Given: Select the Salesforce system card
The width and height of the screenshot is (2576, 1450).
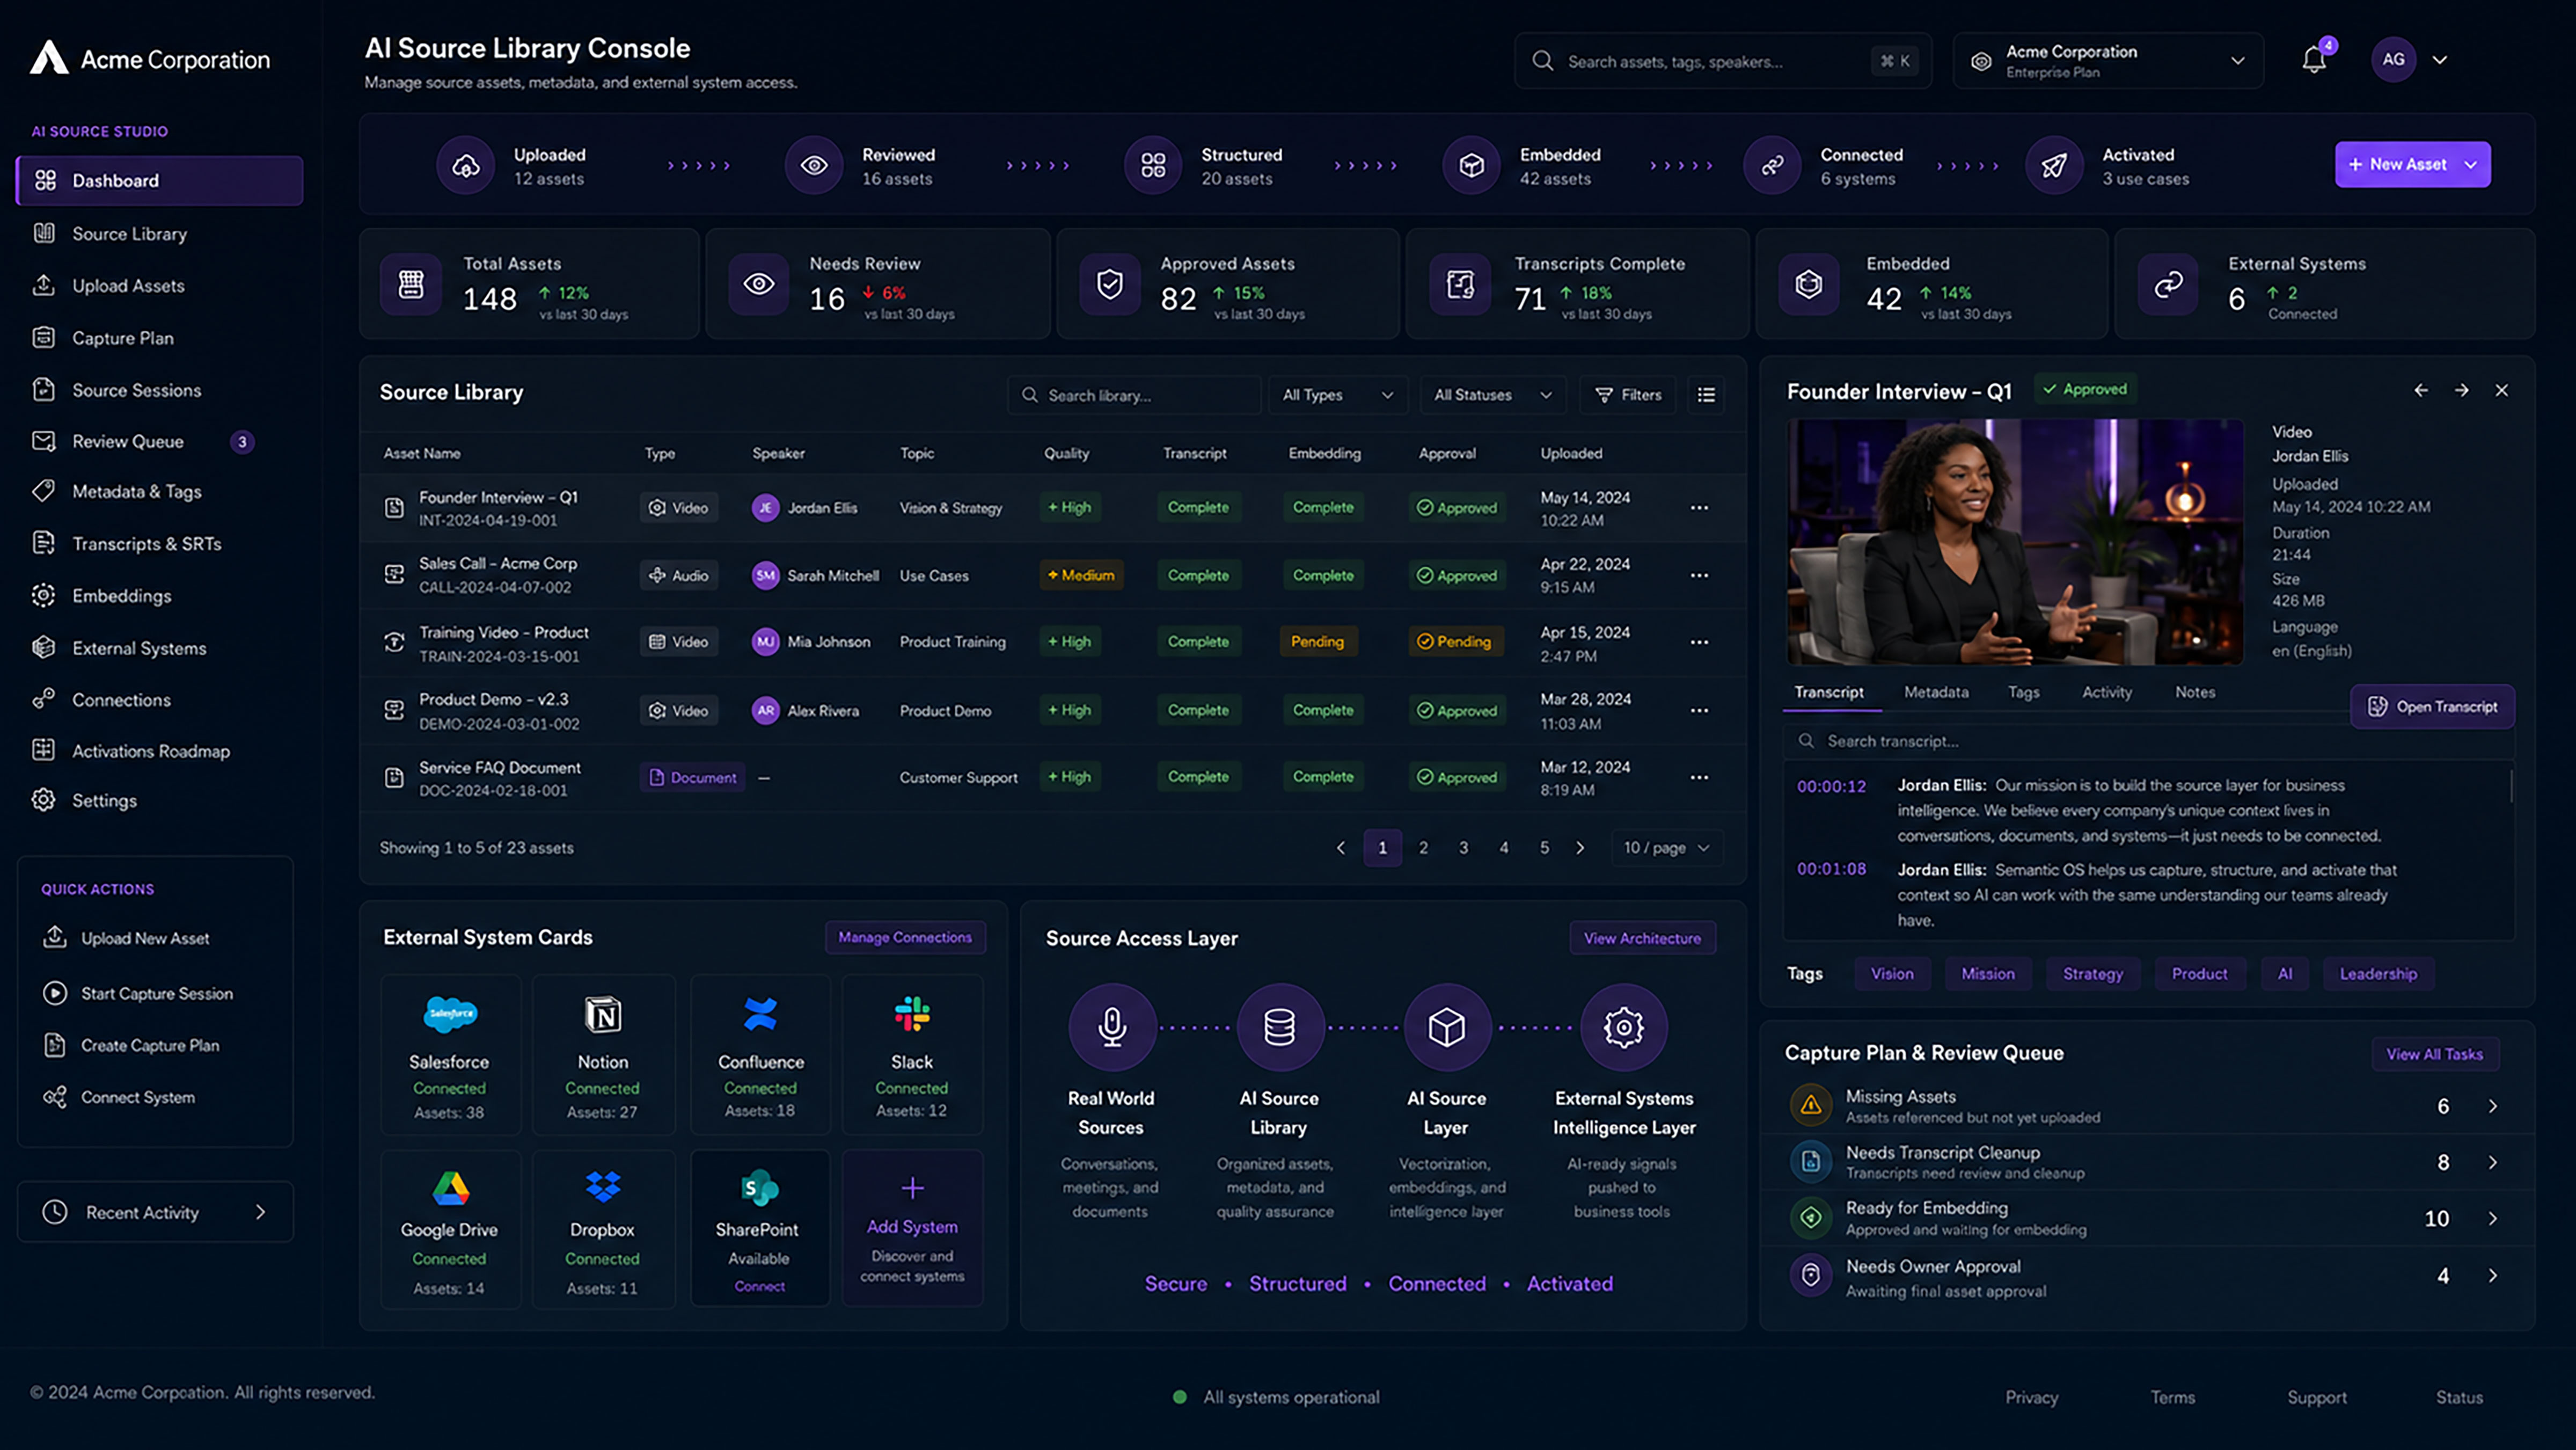Looking at the screenshot, I should 450,1055.
